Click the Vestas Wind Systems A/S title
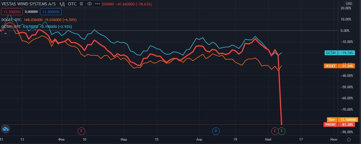The image size is (361, 144). [28, 4]
